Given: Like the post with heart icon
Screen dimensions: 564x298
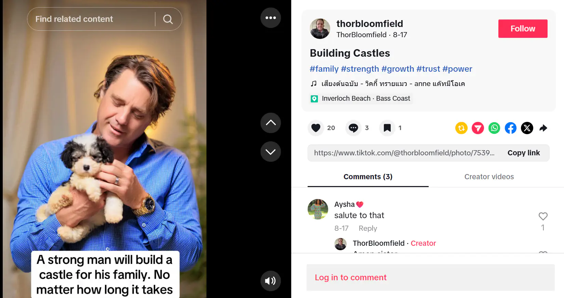Looking at the screenshot, I should tap(316, 128).
